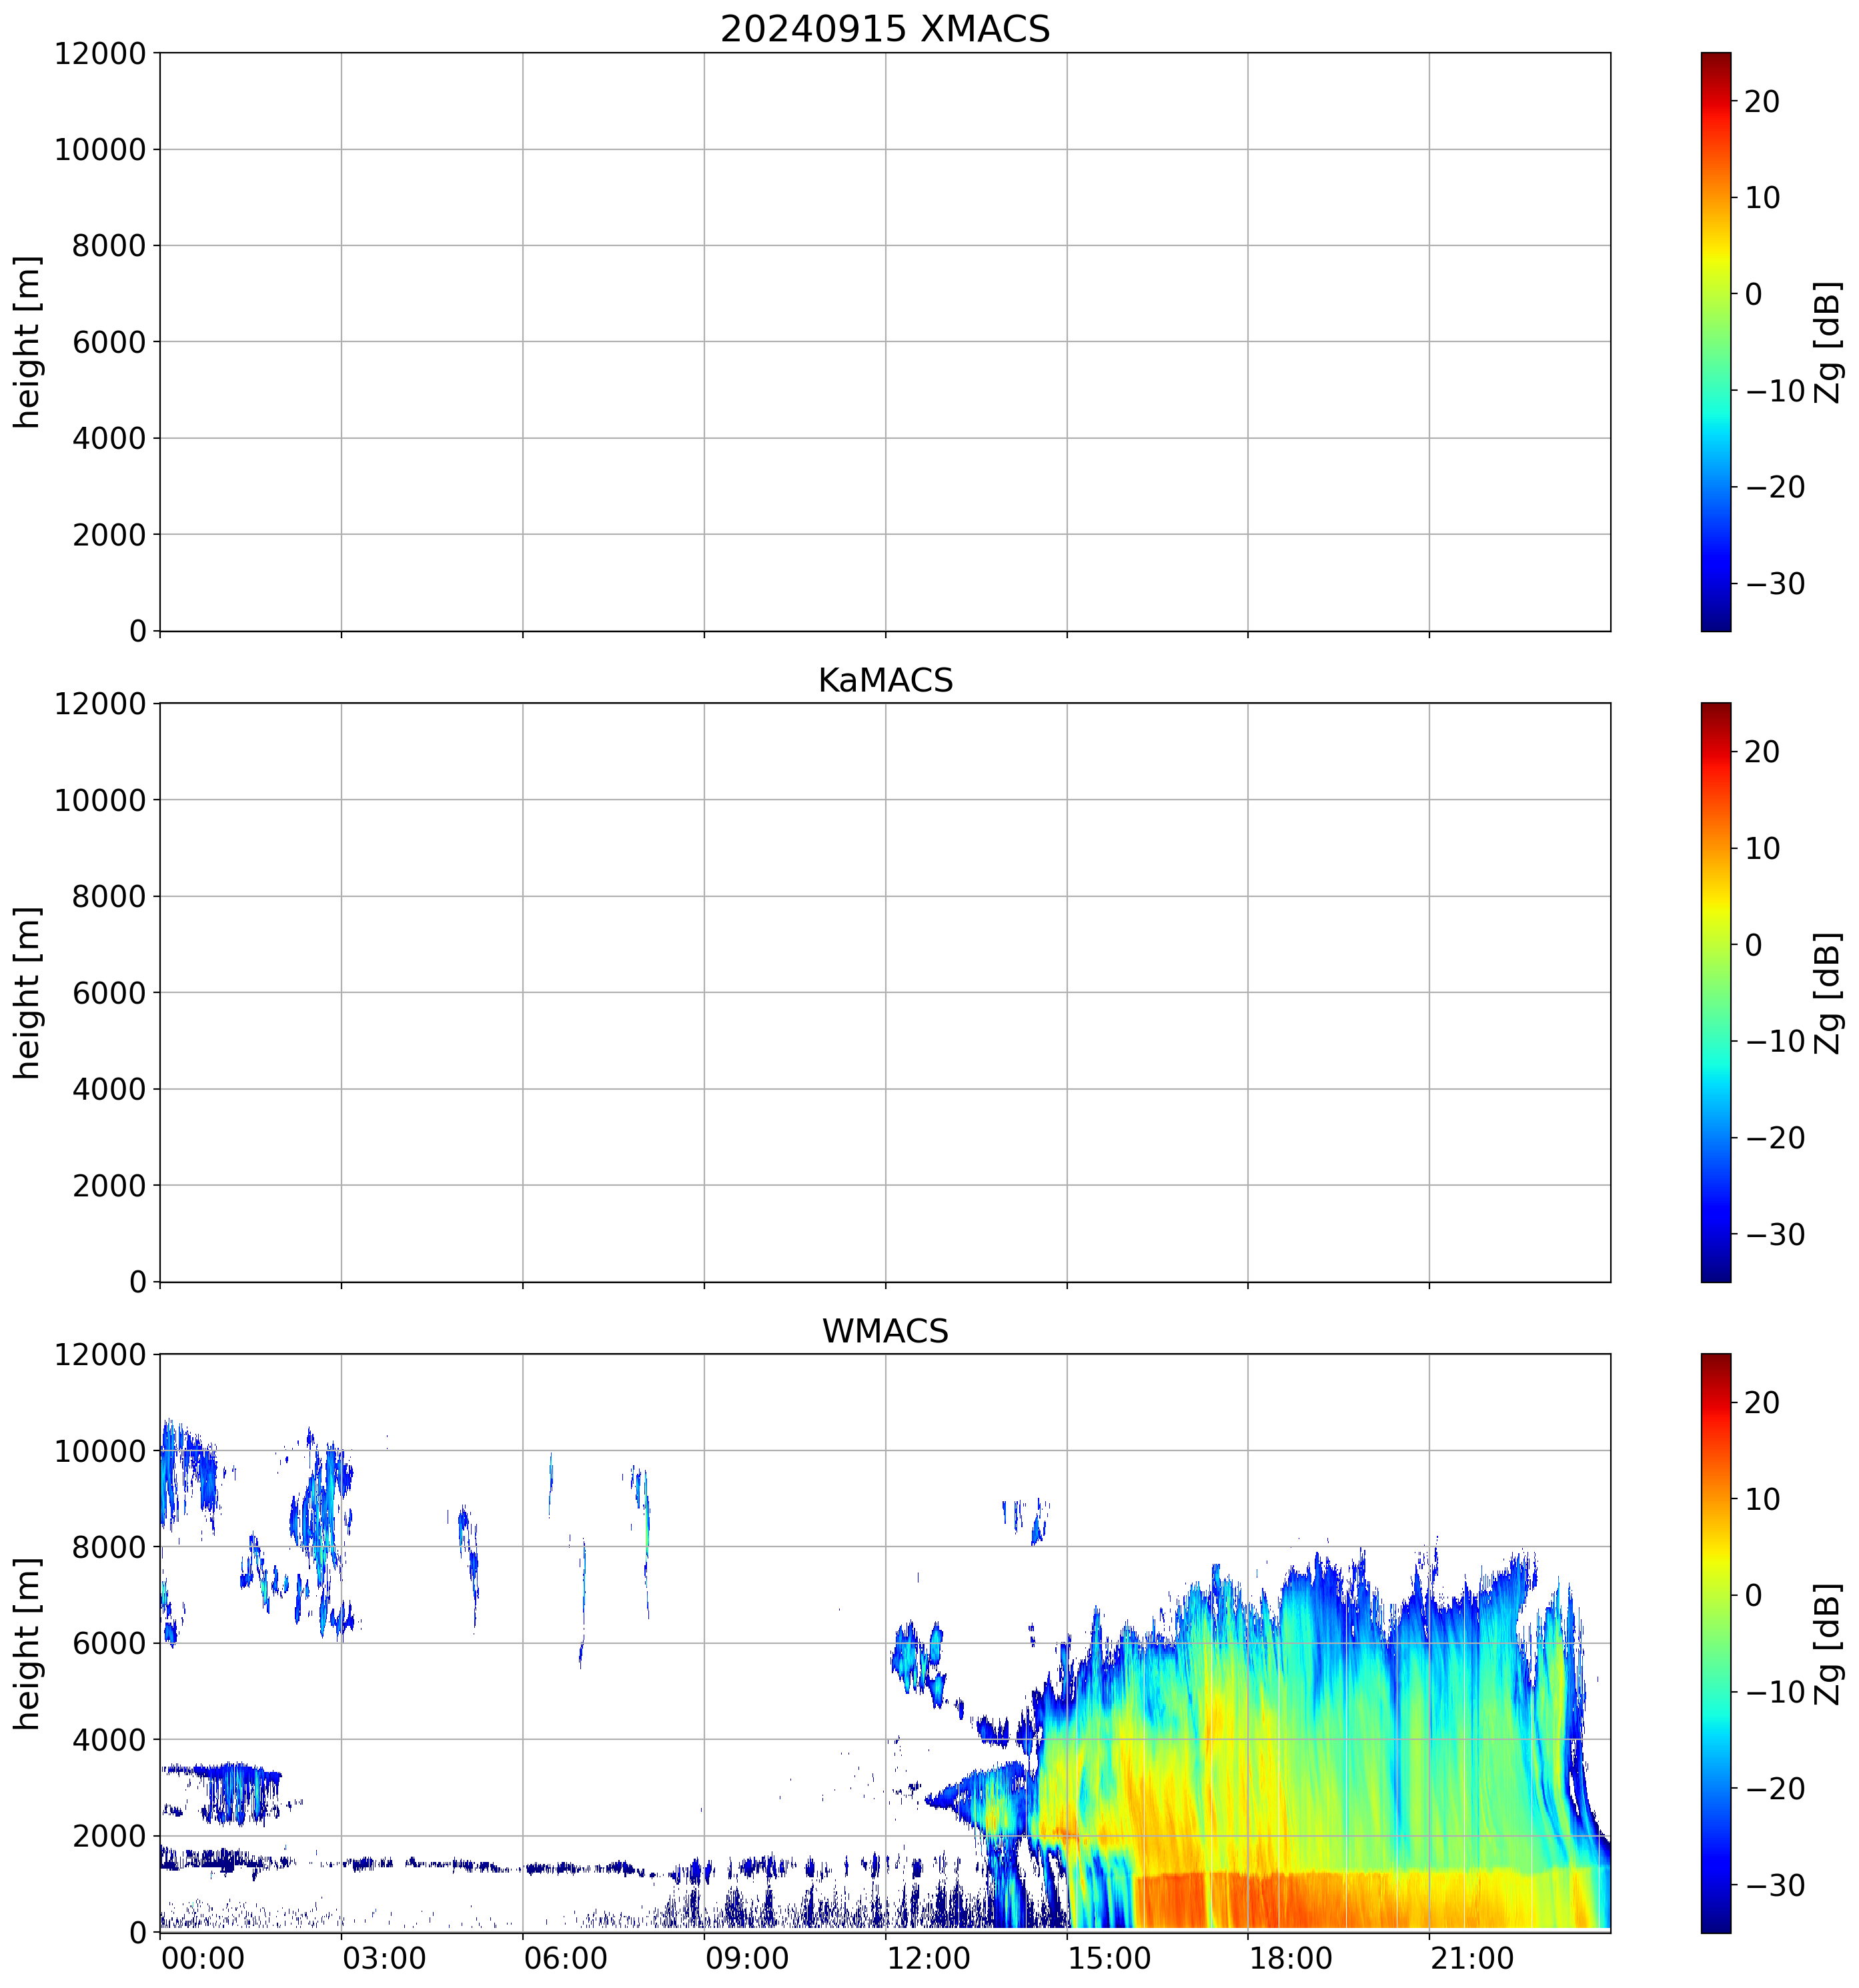Click the -30 tick on bottom colorbar

1775,1885
